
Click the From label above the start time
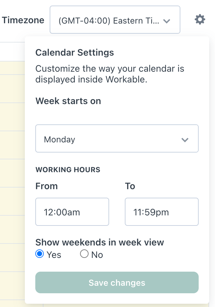[46, 186]
